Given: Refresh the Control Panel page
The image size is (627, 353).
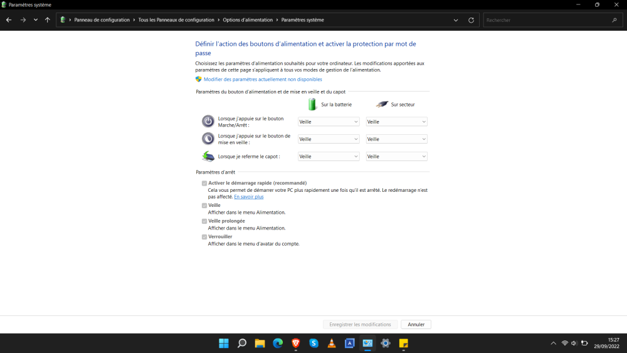Looking at the screenshot, I should tap(471, 20).
